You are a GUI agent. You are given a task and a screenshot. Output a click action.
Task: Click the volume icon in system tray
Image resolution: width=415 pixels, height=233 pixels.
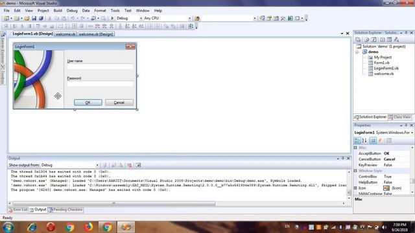tap(384, 227)
